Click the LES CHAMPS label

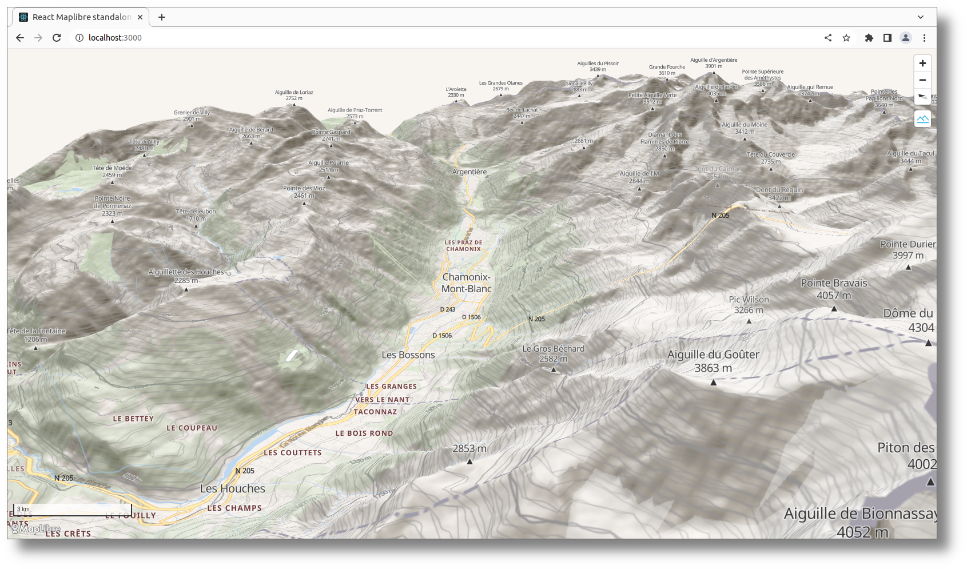coord(234,508)
